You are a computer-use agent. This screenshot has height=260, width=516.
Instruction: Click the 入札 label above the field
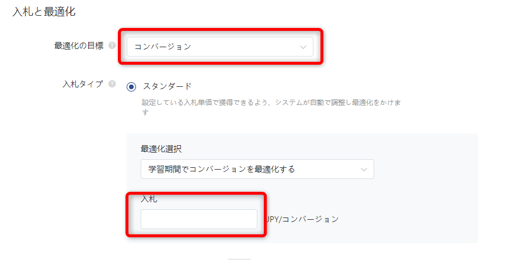click(x=149, y=199)
